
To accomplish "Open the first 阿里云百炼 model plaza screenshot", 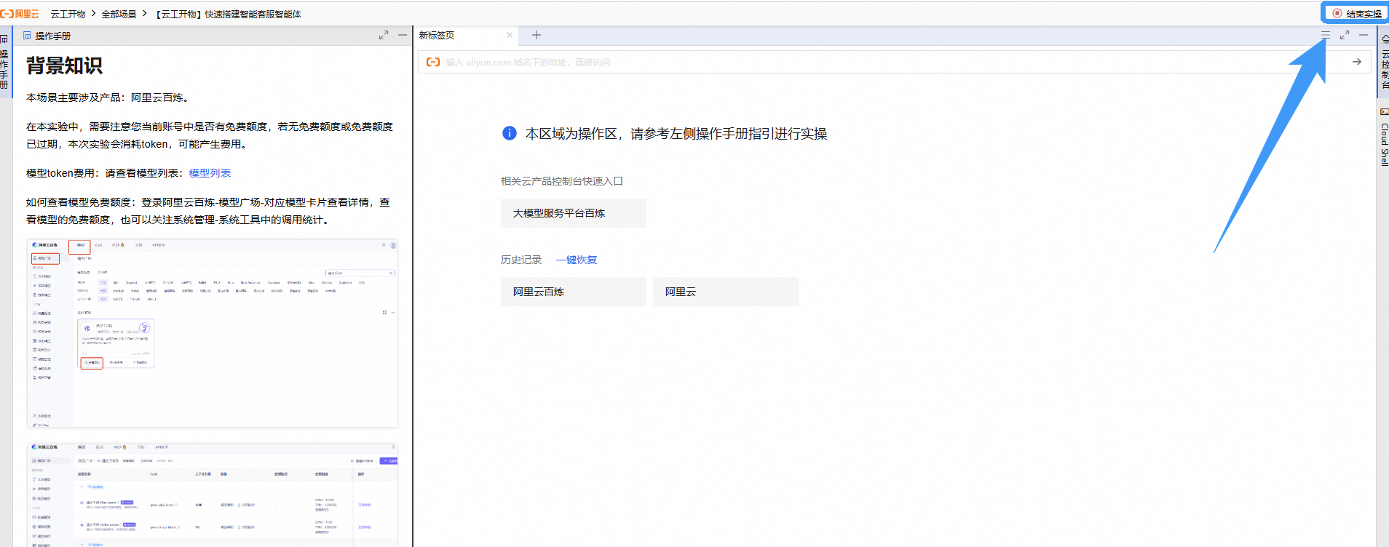I will (213, 333).
